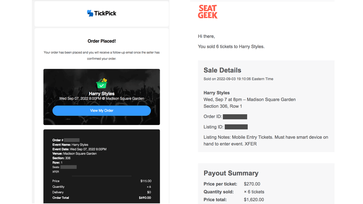Click the redacted TickPick Order # value
Image resolution: width=363 pixels, height=204 pixels.
point(72,140)
